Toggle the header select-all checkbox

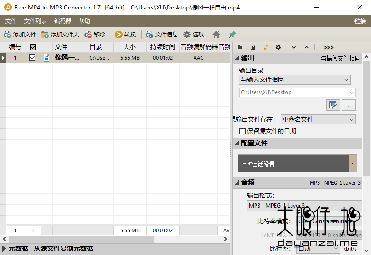tap(33, 47)
